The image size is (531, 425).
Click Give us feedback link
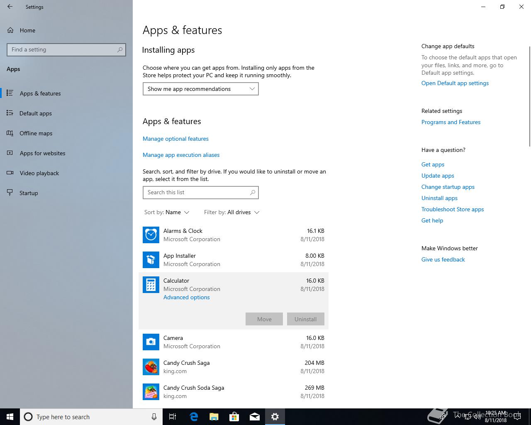(x=443, y=259)
